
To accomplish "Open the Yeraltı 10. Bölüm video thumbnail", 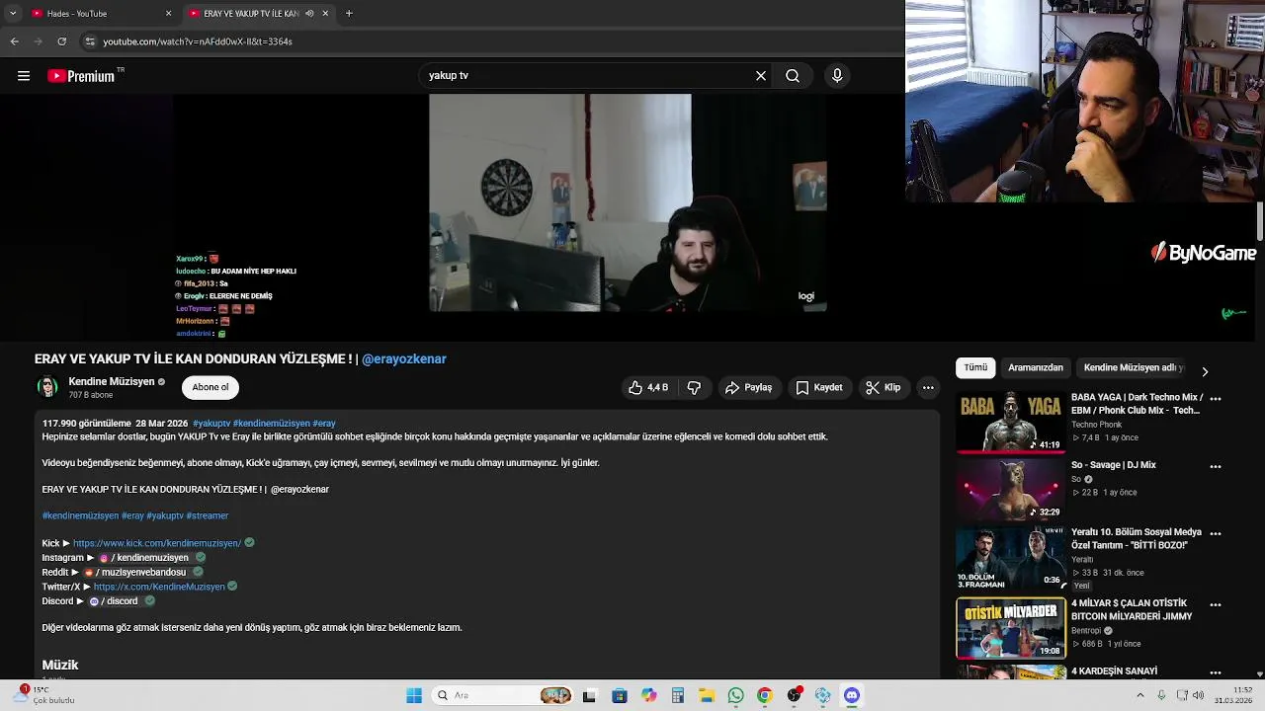I will coord(1009,558).
